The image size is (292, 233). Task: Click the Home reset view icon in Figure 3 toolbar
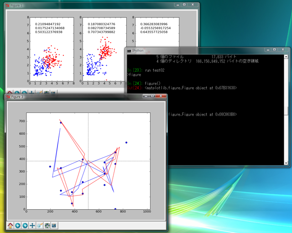10,226
